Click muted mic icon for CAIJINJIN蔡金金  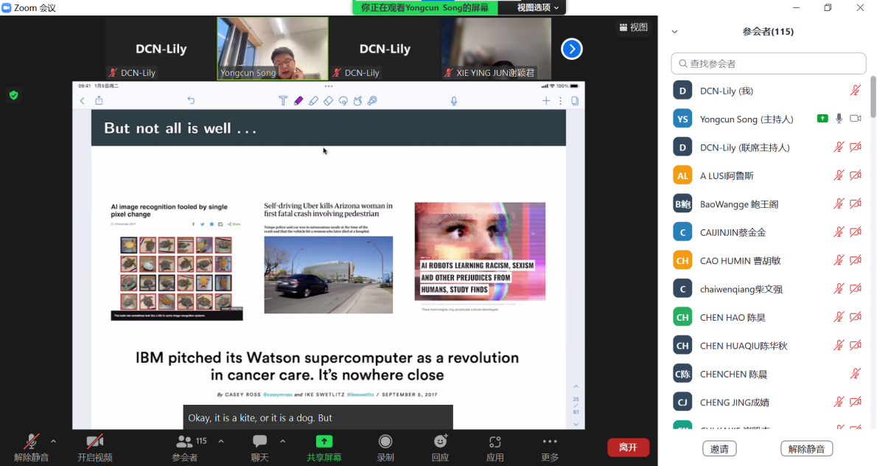point(839,232)
